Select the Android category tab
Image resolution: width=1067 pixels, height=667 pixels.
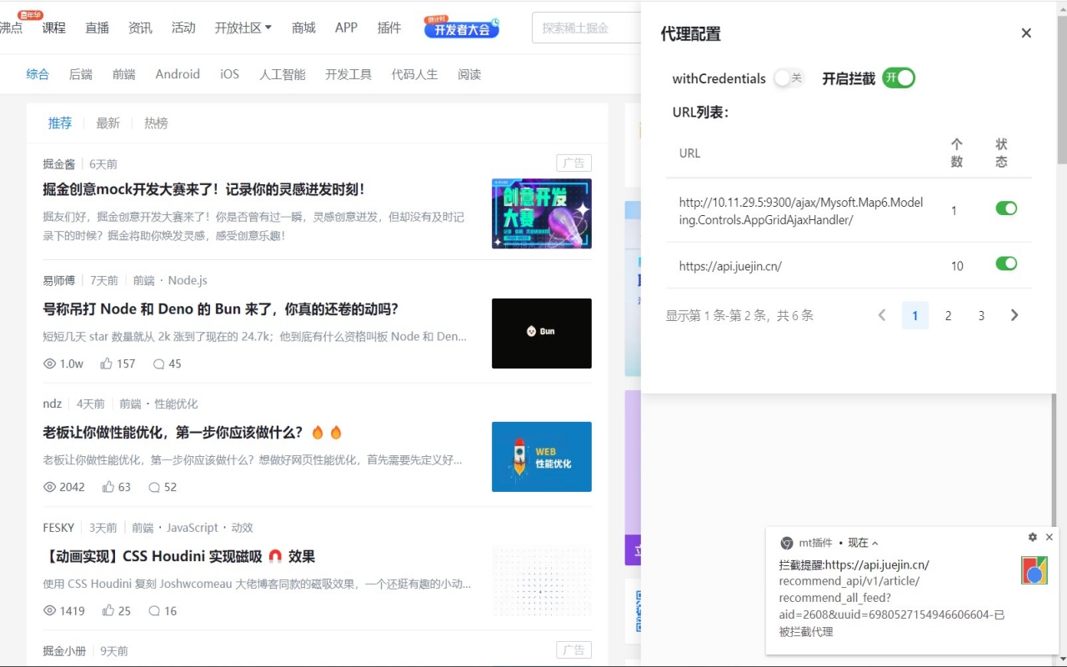(x=178, y=74)
